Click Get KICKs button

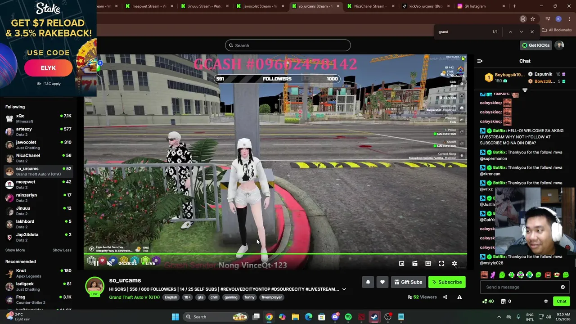[x=536, y=45]
